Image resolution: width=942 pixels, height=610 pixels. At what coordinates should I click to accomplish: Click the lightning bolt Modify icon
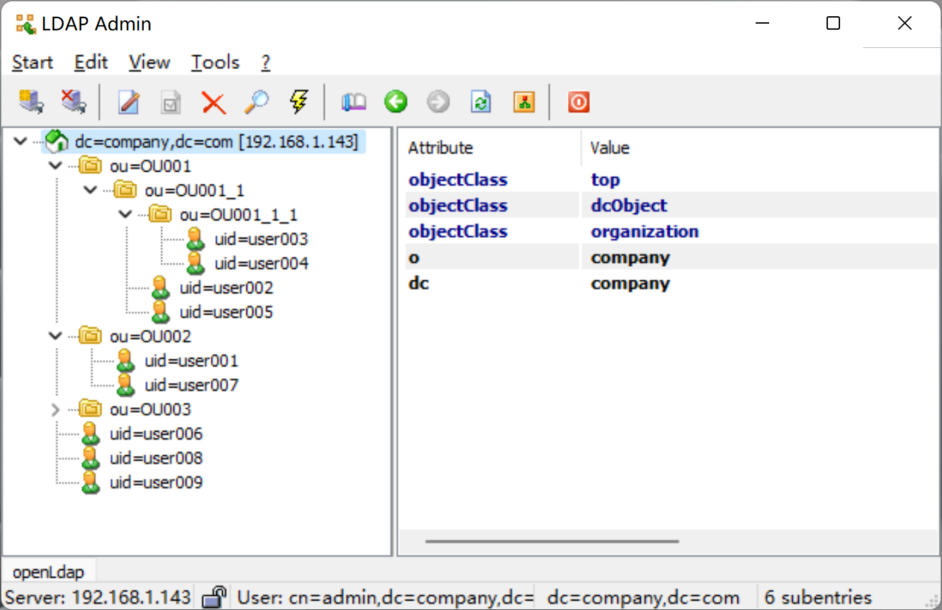click(298, 102)
